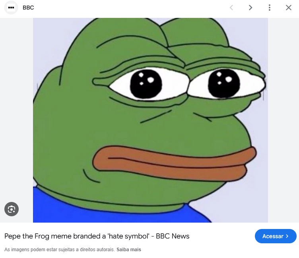Click Pepe's orange mouth in the image
Image resolution: width=299 pixels, height=258 pixels.
(x=175, y=163)
